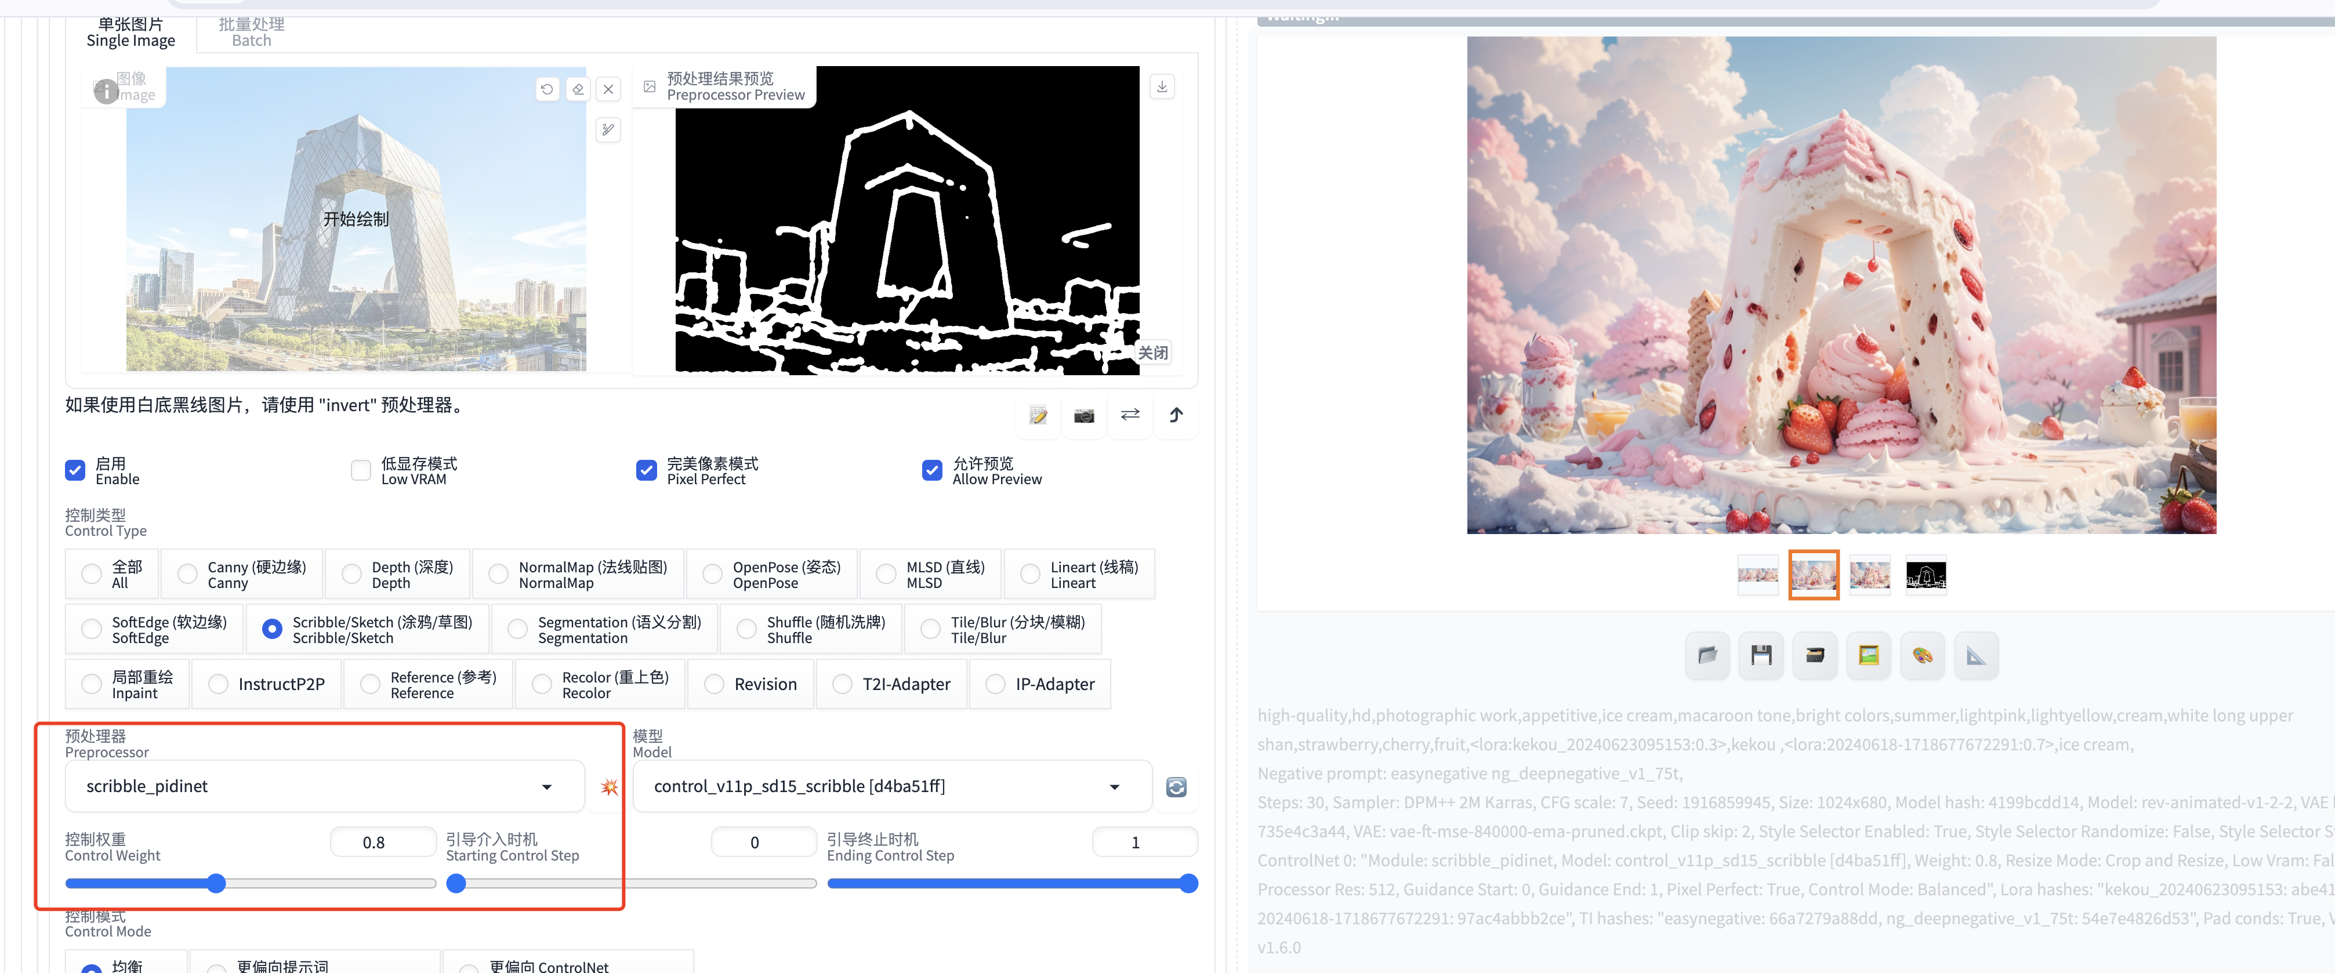Uncheck the Enable checkbox
Screen dimensions: 2335x973
(75, 470)
